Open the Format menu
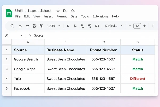The height and width of the screenshot is (107, 160). 62,16
